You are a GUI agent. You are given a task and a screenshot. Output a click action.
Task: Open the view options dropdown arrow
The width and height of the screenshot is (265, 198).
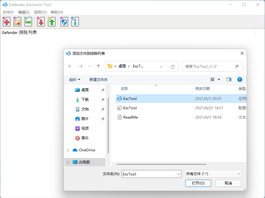pos(219,79)
